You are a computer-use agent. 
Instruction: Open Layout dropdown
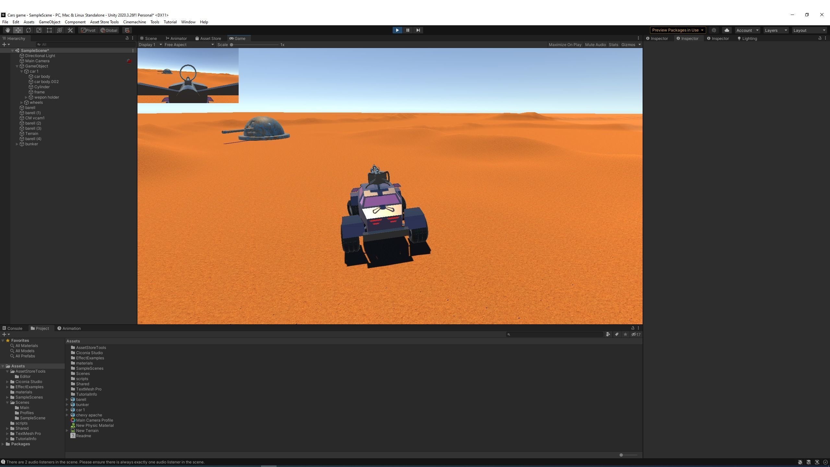click(809, 30)
